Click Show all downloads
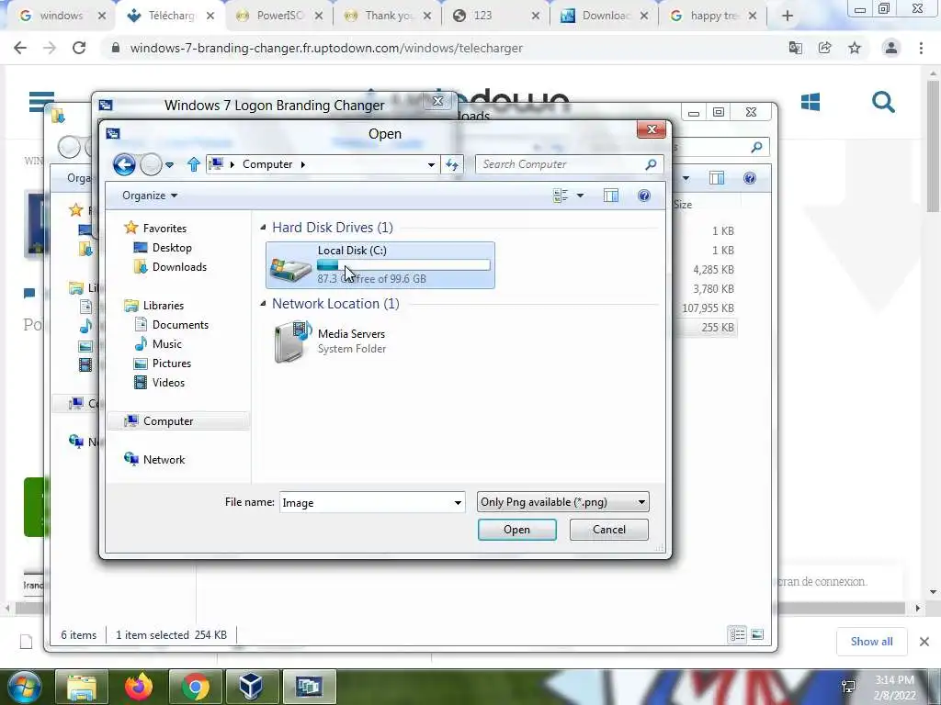941x705 pixels. click(871, 642)
